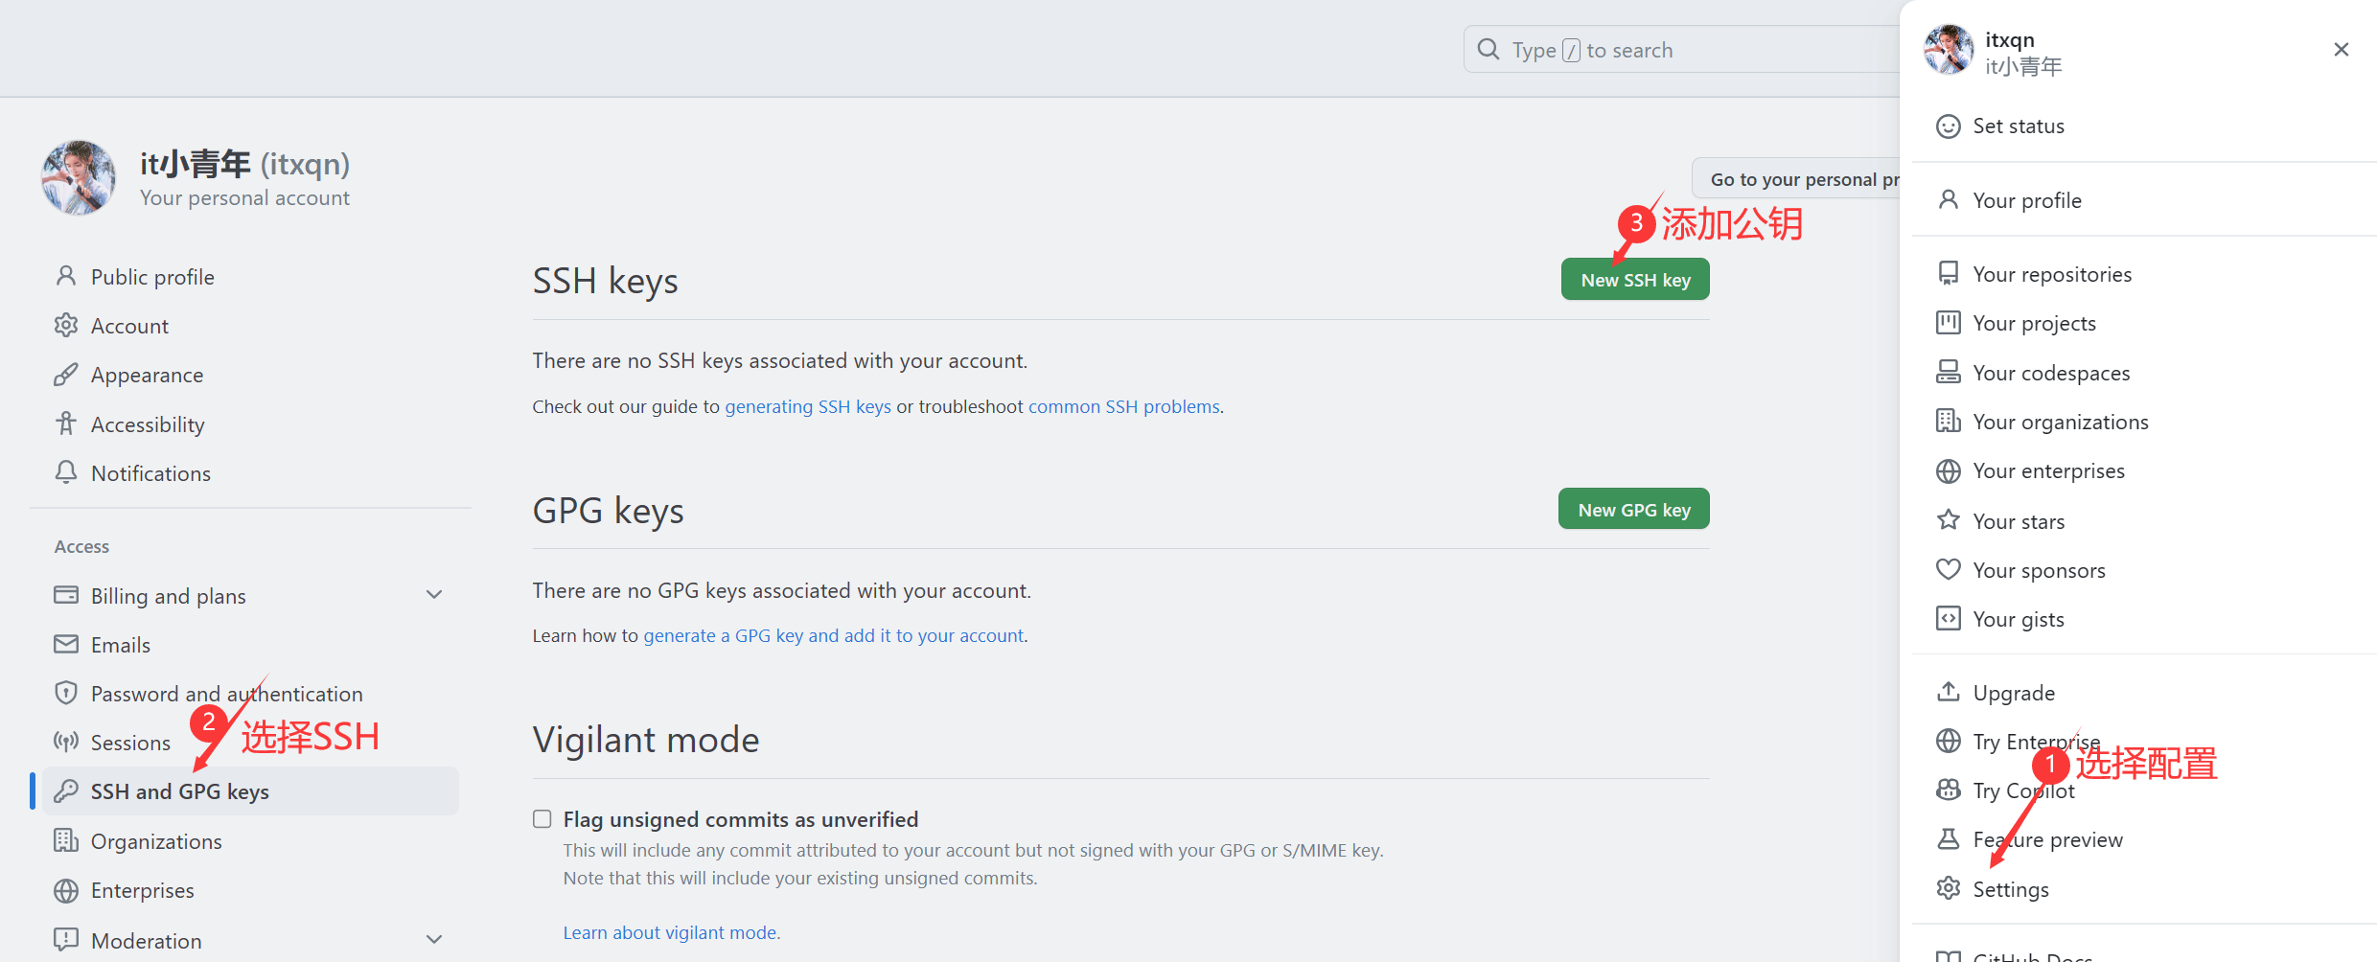Click the Accessibility figure icon
The width and height of the screenshot is (2377, 962).
(x=66, y=424)
